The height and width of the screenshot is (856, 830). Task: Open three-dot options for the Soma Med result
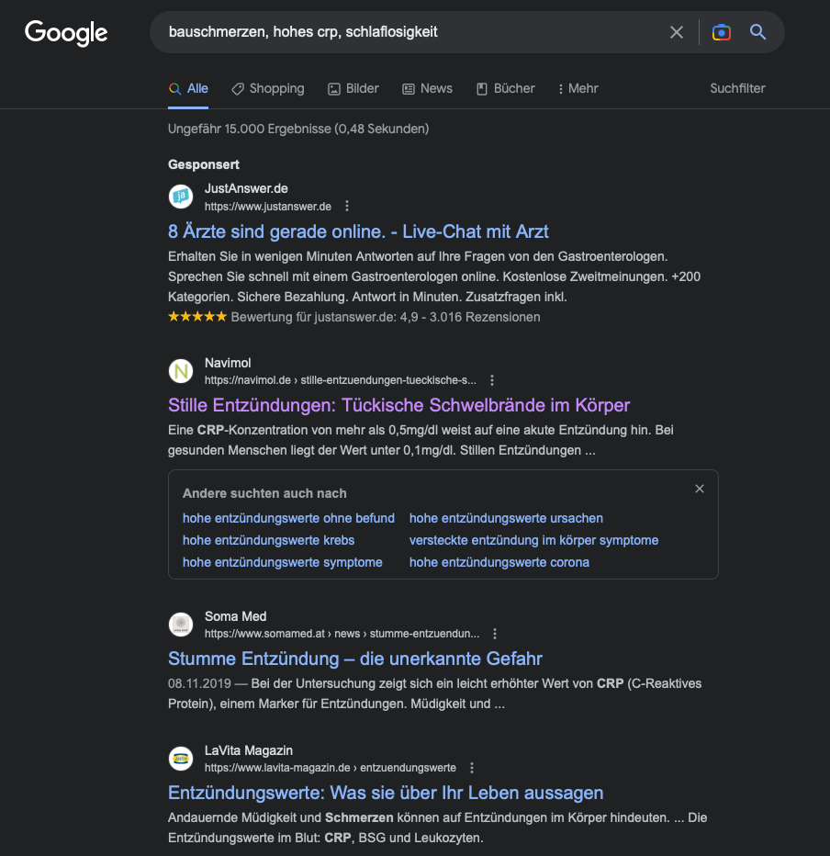click(495, 634)
